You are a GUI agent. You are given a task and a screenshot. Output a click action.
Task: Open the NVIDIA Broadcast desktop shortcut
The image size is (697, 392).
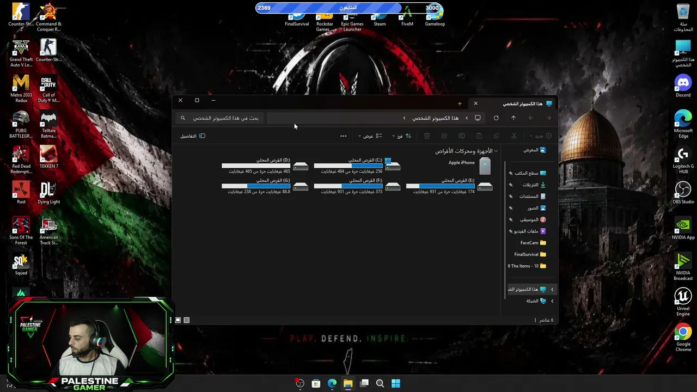[683, 267]
